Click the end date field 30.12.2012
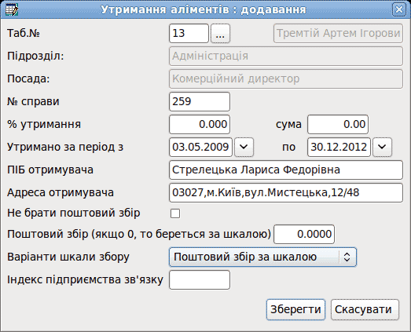The height and width of the screenshot is (332, 411). 339,147
